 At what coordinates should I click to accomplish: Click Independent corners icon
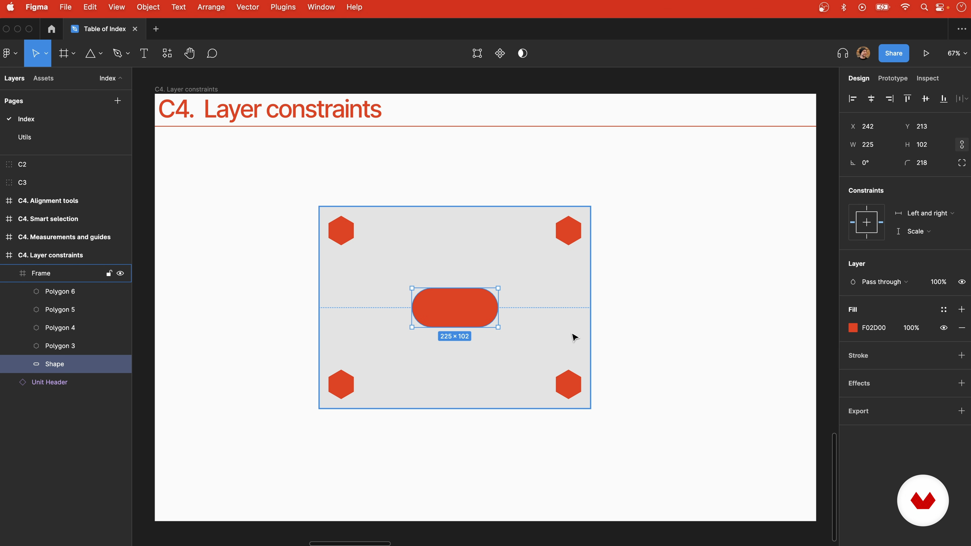[x=962, y=163]
